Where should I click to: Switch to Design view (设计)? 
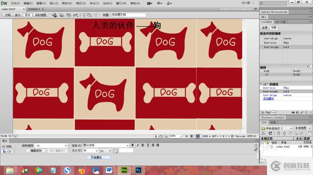tap(28, 15)
